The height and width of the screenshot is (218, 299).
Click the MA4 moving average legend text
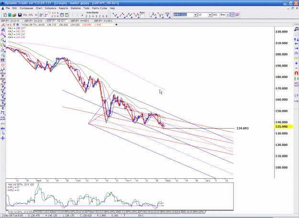[16, 37]
